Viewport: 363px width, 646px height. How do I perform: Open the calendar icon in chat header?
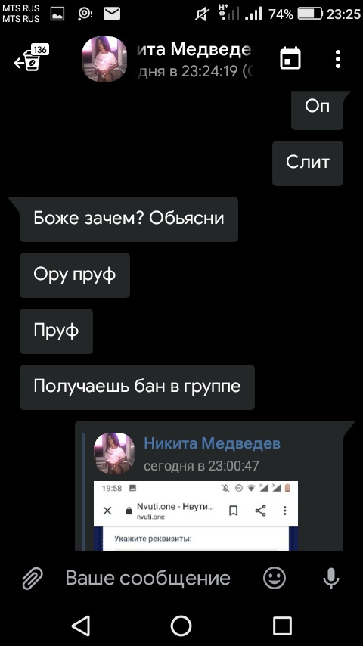tap(290, 58)
